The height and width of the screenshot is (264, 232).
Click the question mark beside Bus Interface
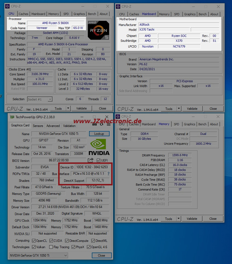108,174
